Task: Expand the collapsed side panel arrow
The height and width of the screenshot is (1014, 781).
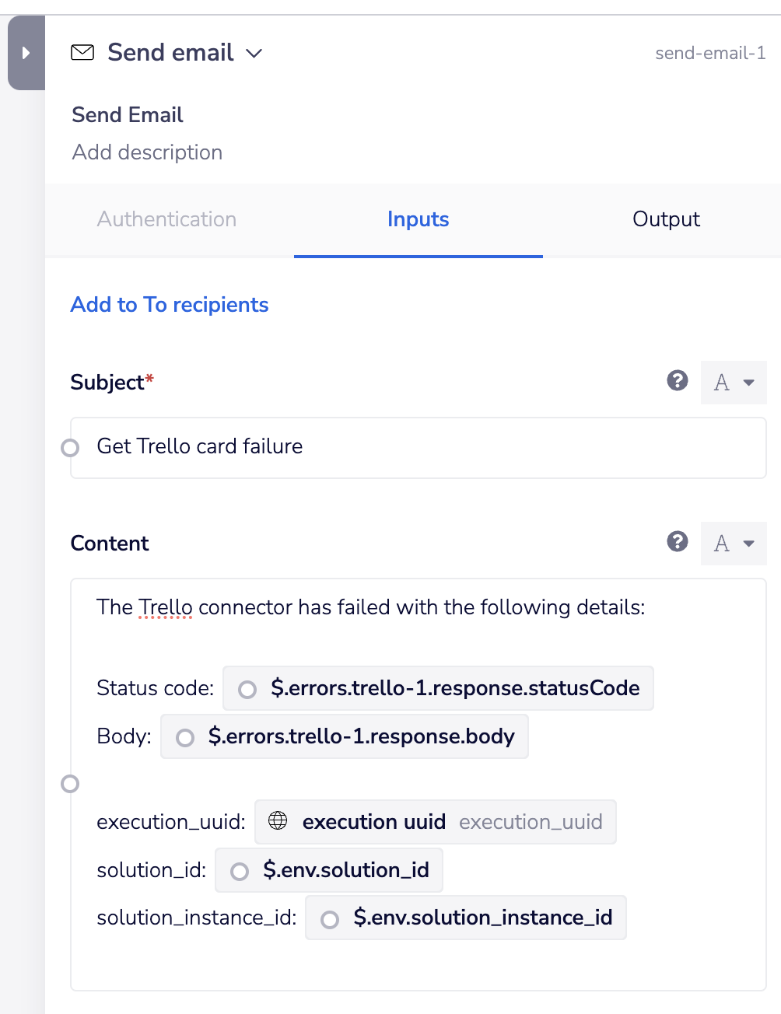Action: coord(26,53)
